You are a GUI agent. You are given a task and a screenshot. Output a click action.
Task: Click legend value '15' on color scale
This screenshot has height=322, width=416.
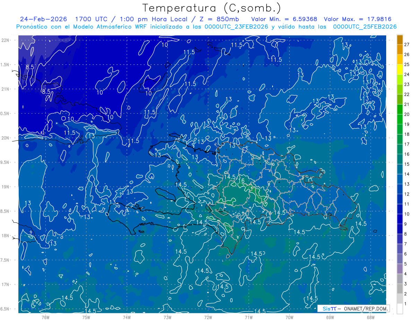(407, 164)
